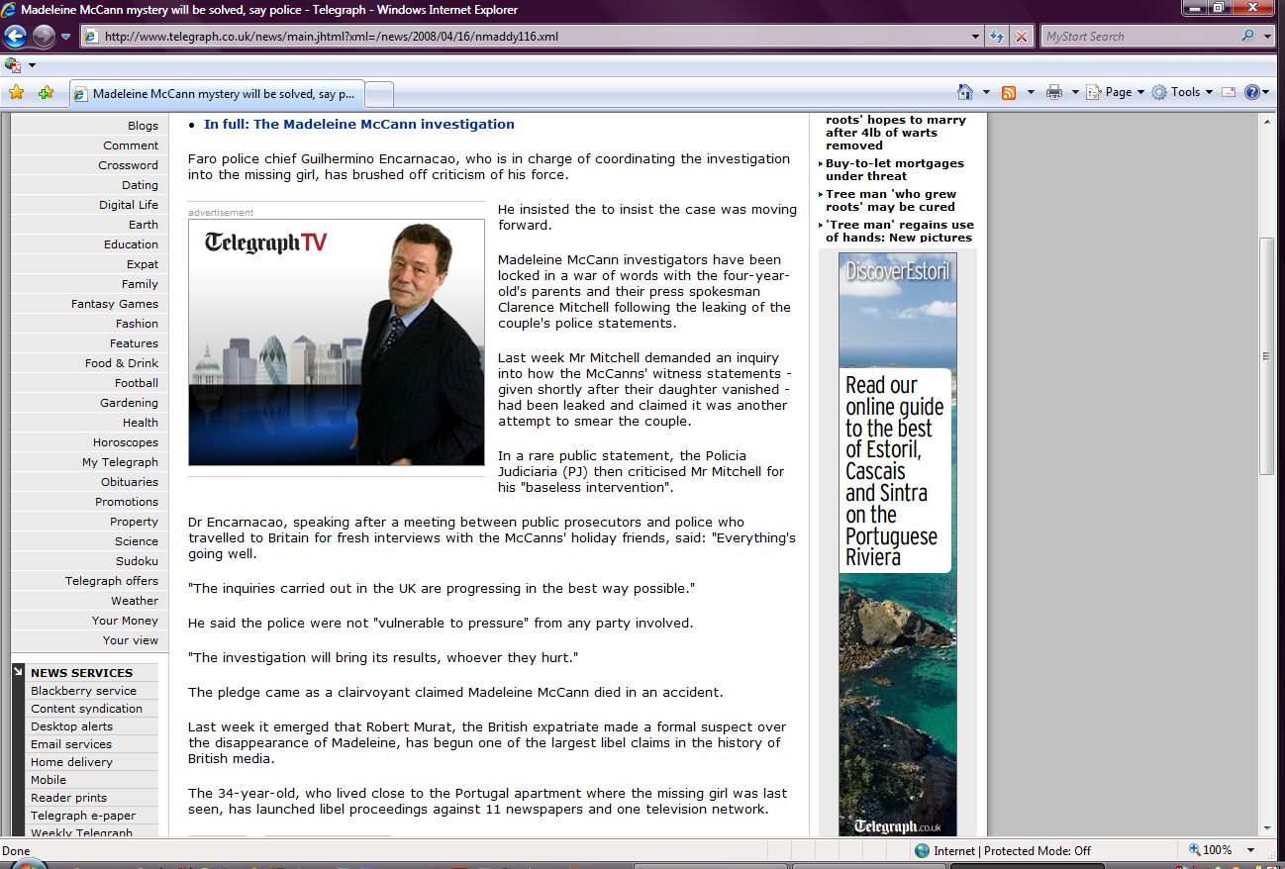Click the red Stop loading icon
1285x869 pixels.
1022,37
